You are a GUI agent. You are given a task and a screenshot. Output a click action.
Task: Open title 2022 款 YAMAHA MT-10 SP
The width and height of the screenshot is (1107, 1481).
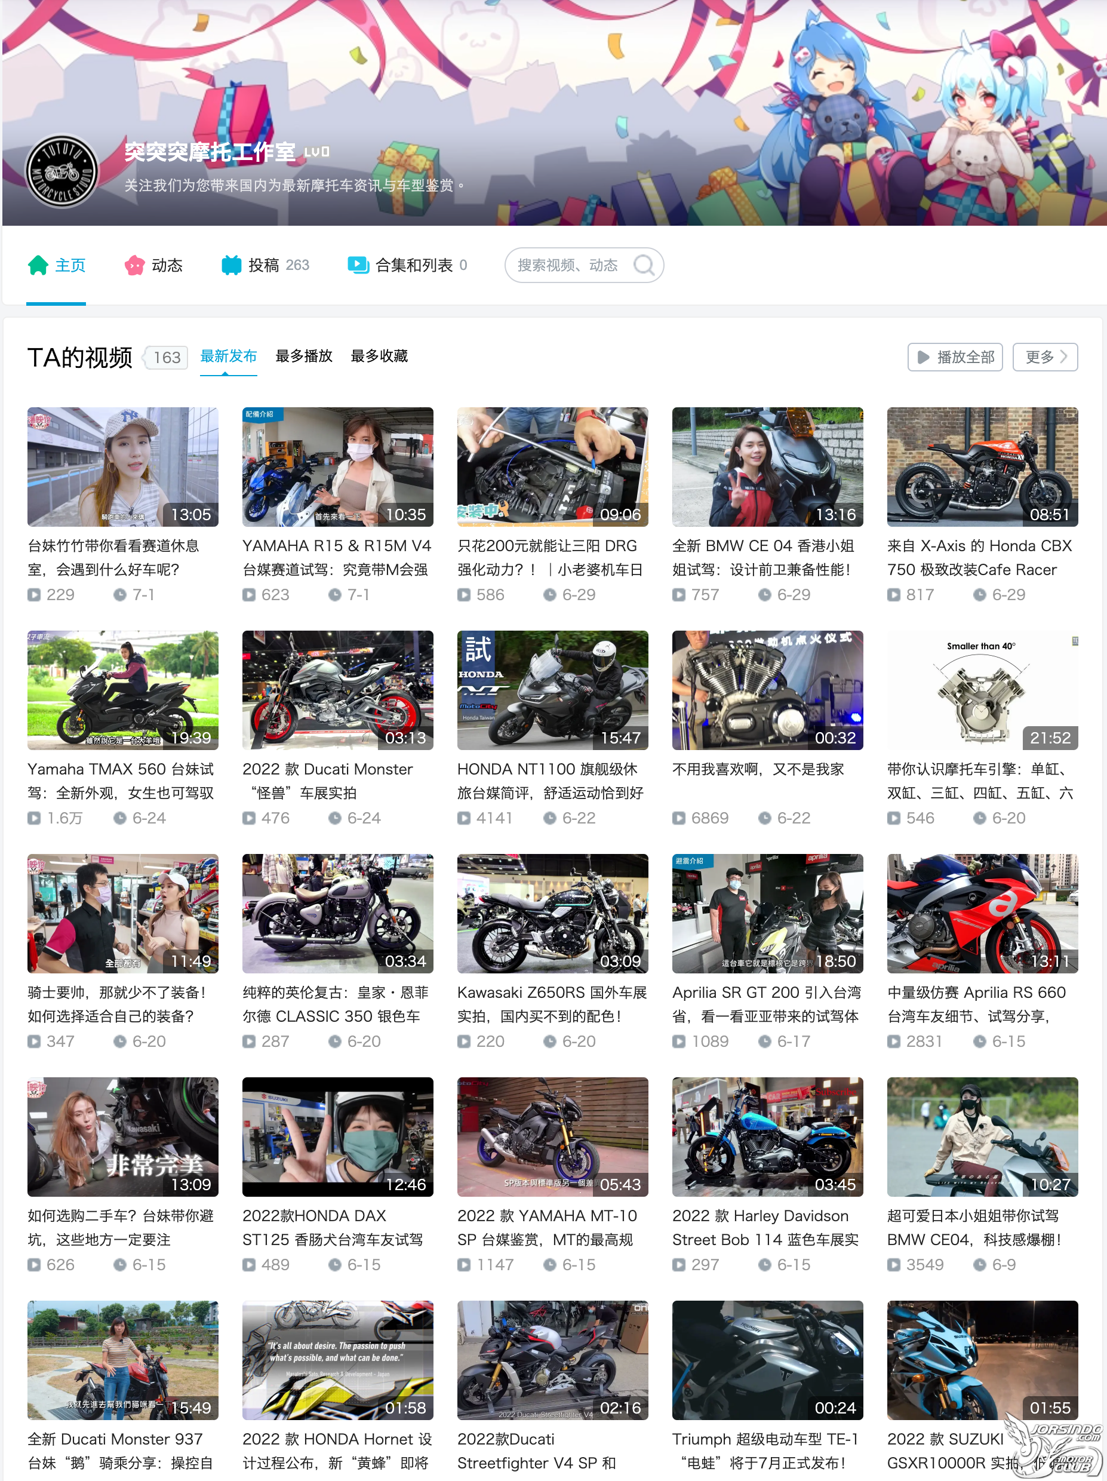548,1228
